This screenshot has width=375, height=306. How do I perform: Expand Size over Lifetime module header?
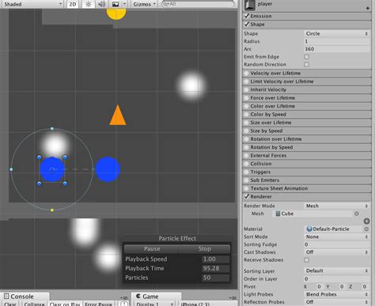pos(307,123)
